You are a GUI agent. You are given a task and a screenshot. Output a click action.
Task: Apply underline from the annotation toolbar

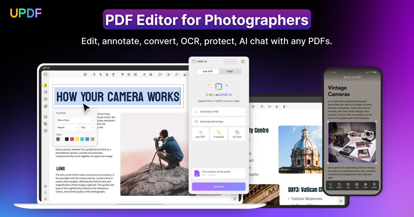point(107,74)
